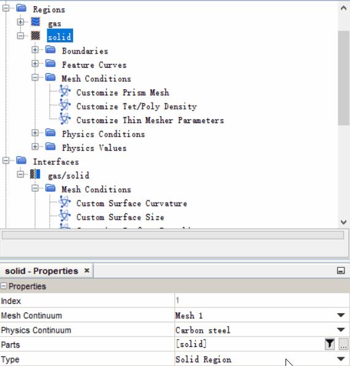Click the gas/solid interface icon
Screen dimensions: 350x366
(35, 174)
